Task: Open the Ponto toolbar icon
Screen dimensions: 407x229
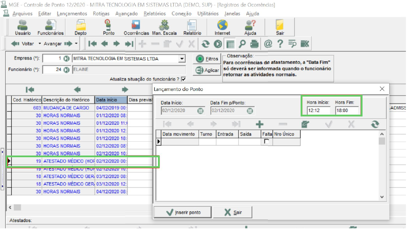Action: 109,27
